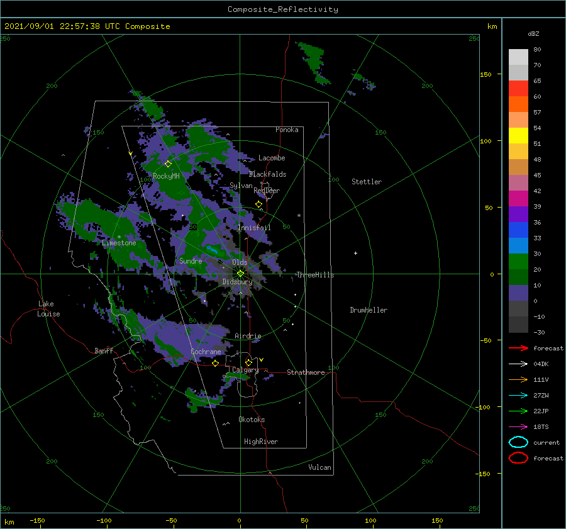Click the orange 111V arrow legend icon
566x529 pixels.
pyautogui.click(x=518, y=379)
